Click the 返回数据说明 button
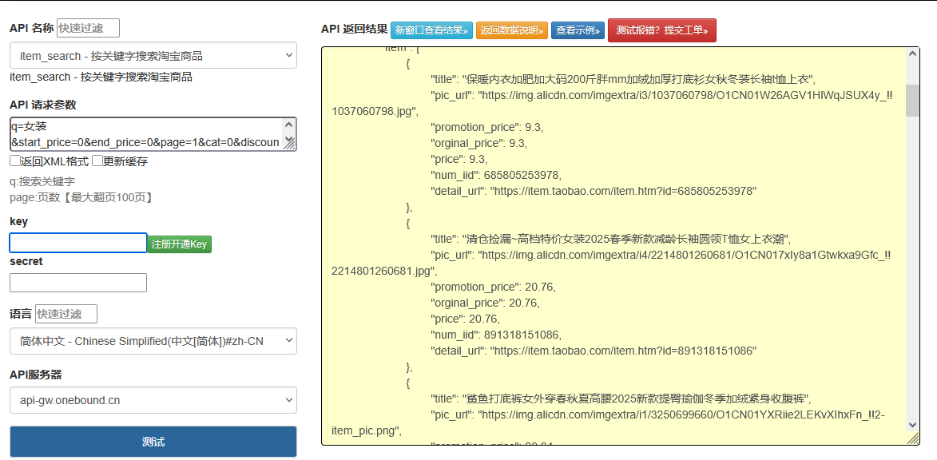The width and height of the screenshot is (937, 460). (512, 30)
